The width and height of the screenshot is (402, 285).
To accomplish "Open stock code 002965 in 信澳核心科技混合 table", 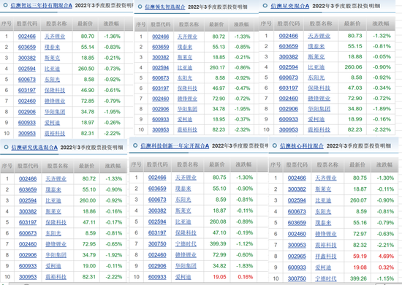I will (297, 256).
